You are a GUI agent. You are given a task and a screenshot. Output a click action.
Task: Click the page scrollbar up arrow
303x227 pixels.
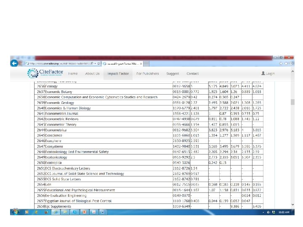click(292, 71)
